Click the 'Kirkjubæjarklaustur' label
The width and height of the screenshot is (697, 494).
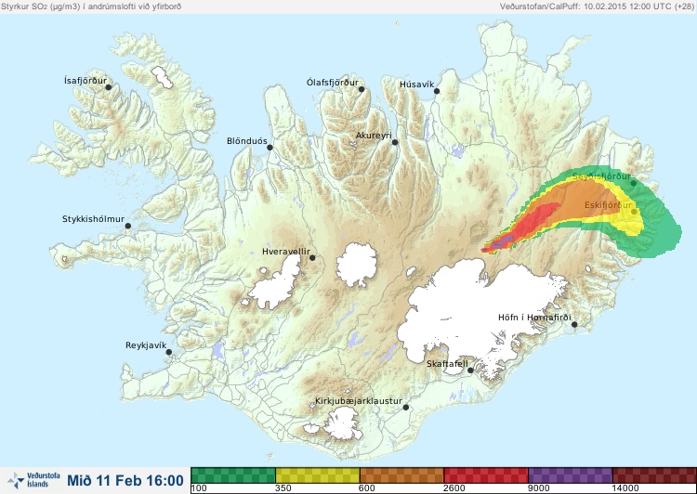pos(359,401)
